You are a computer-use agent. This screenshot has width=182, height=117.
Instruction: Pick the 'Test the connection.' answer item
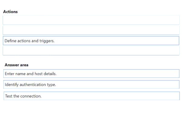coord(92,96)
